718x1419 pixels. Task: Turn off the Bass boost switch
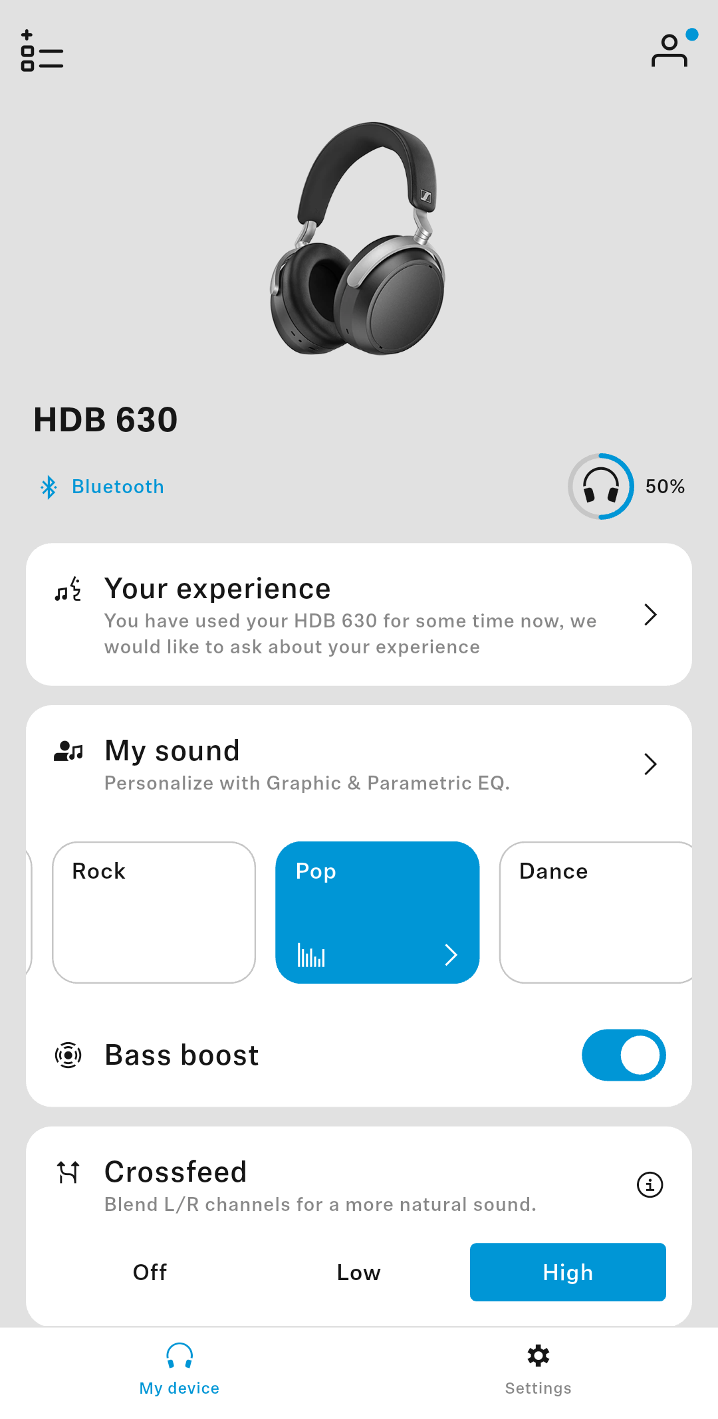(x=624, y=1055)
